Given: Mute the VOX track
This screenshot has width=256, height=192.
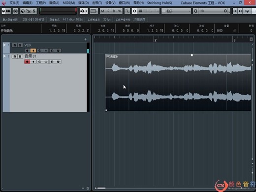Looking at the screenshot, I should pyautogui.click(x=14, y=45).
